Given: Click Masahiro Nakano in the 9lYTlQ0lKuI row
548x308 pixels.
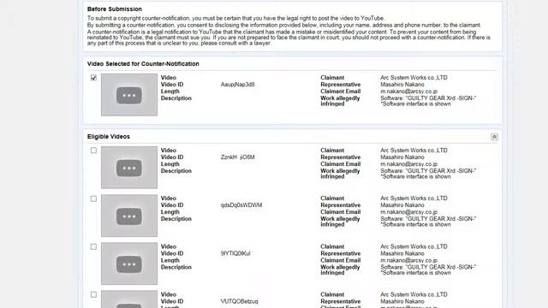Looking at the screenshot, I should click(402, 253).
